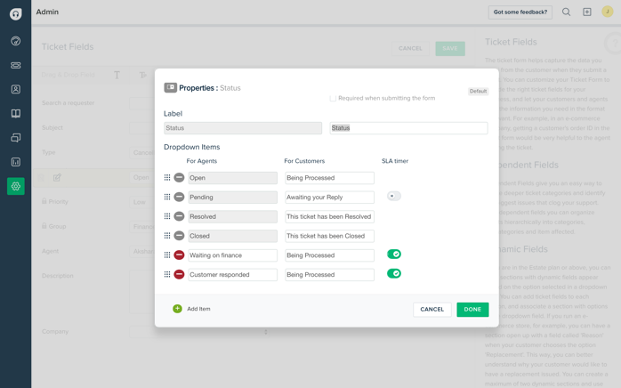Open the user profile avatar
The height and width of the screenshot is (388, 621).
[x=607, y=12]
